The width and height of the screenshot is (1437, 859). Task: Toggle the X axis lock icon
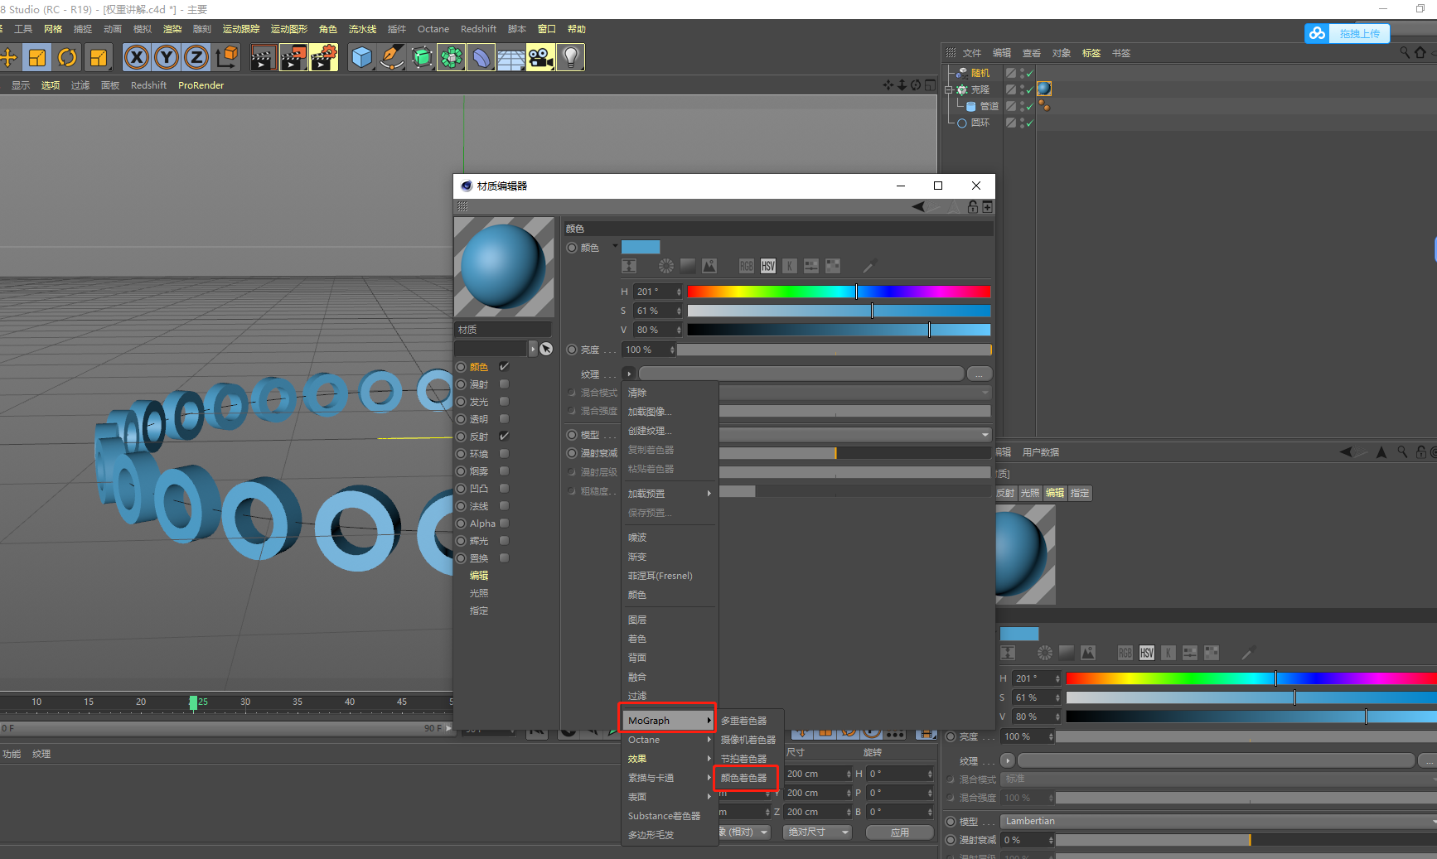137,57
